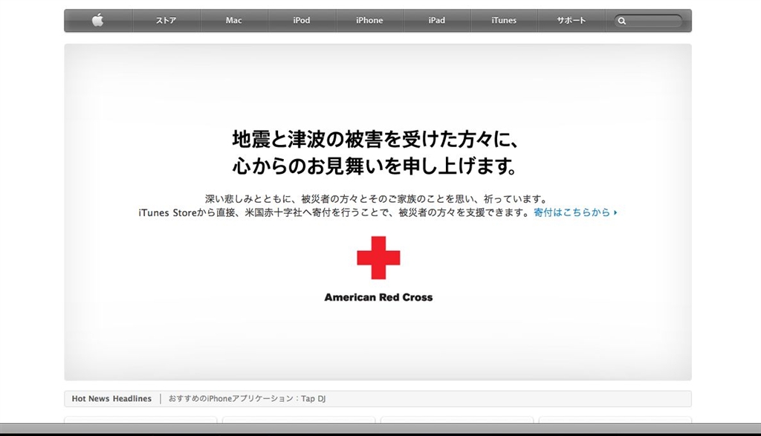The width and height of the screenshot is (761, 436).
Task: Click the search magnifier icon
Action: pyautogui.click(x=622, y=21)
